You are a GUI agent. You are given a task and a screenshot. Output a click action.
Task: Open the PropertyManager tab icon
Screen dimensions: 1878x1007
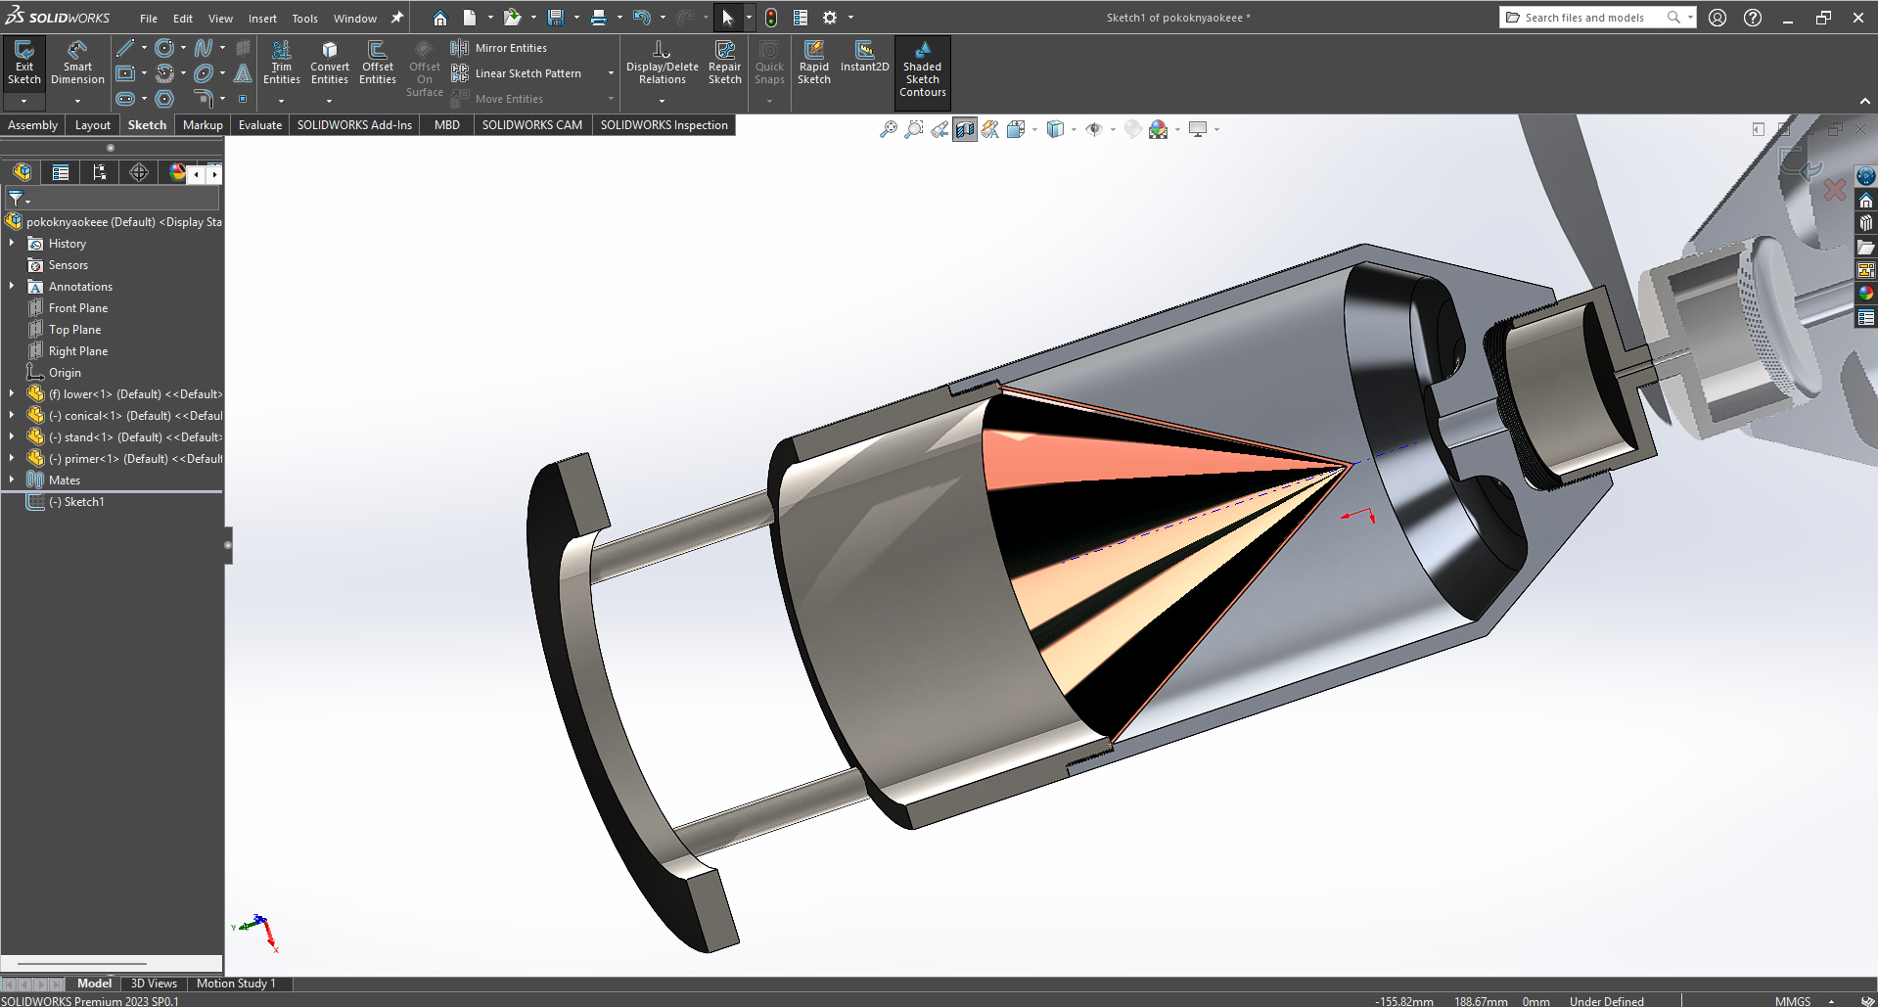coord(61,172)
